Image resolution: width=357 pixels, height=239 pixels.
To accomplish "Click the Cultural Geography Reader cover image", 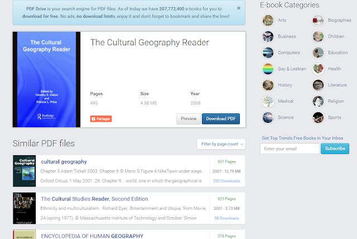I will 46,79.
